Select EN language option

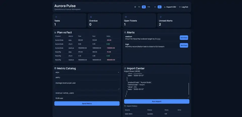tap(144, 7)
